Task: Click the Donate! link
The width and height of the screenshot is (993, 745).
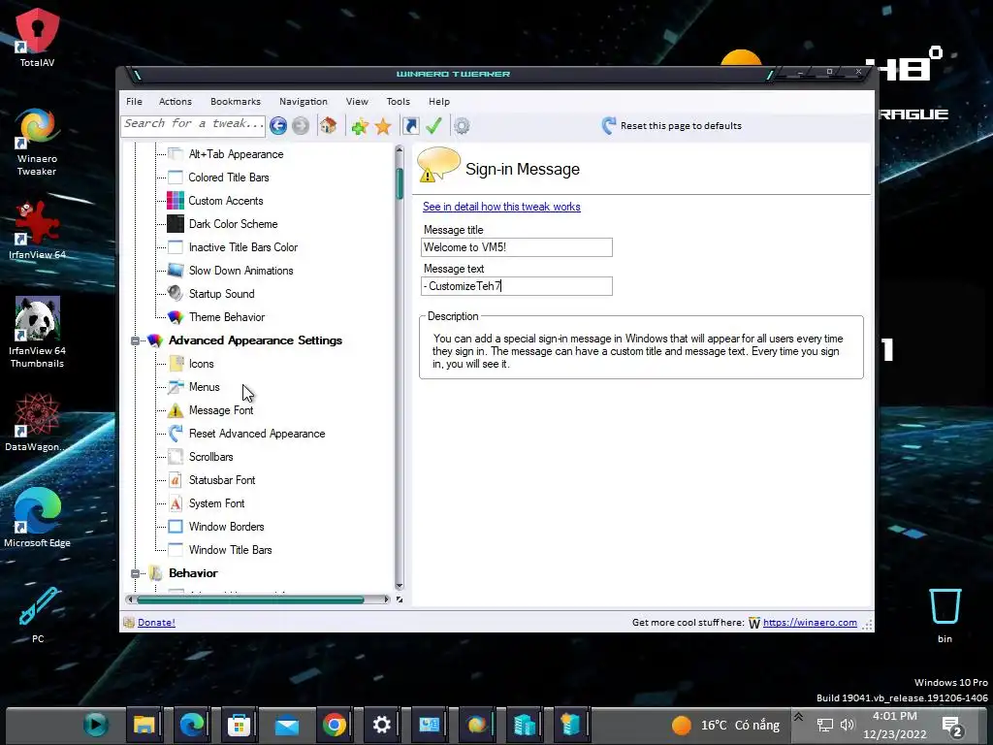Action: coord(156,622)
